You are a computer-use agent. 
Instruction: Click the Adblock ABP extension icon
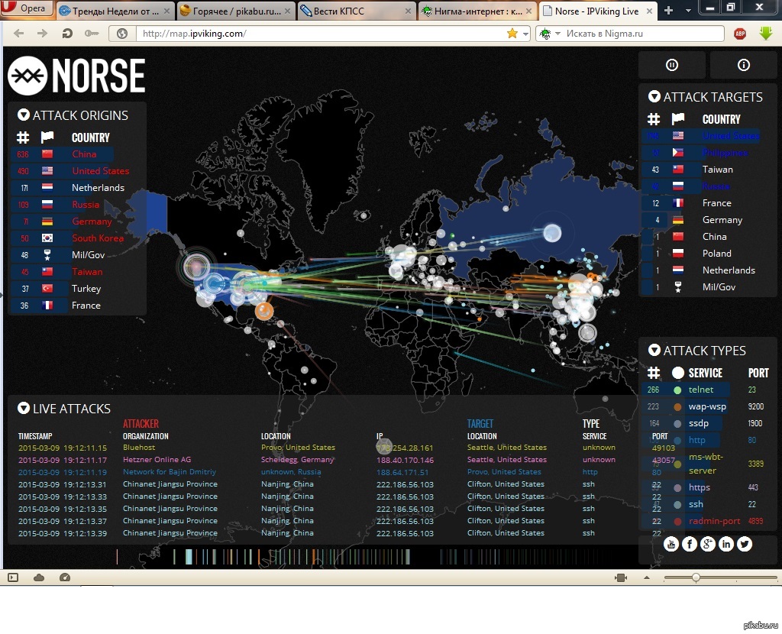pos(740,34)
